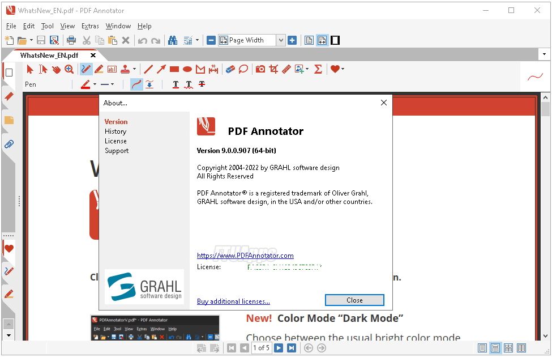The height and width of the screenshot is (357, 552).
Task: Click the Find binoculars icon
Action: [173, 40]
